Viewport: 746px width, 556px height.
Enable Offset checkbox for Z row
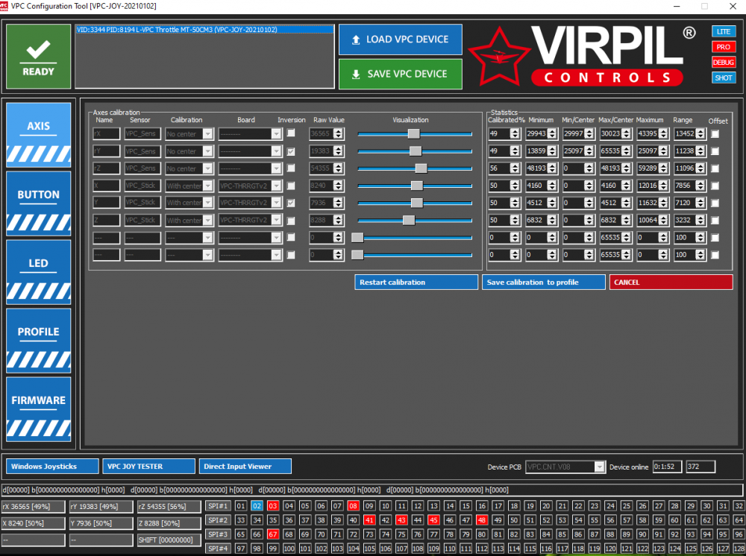click(715, 221)
